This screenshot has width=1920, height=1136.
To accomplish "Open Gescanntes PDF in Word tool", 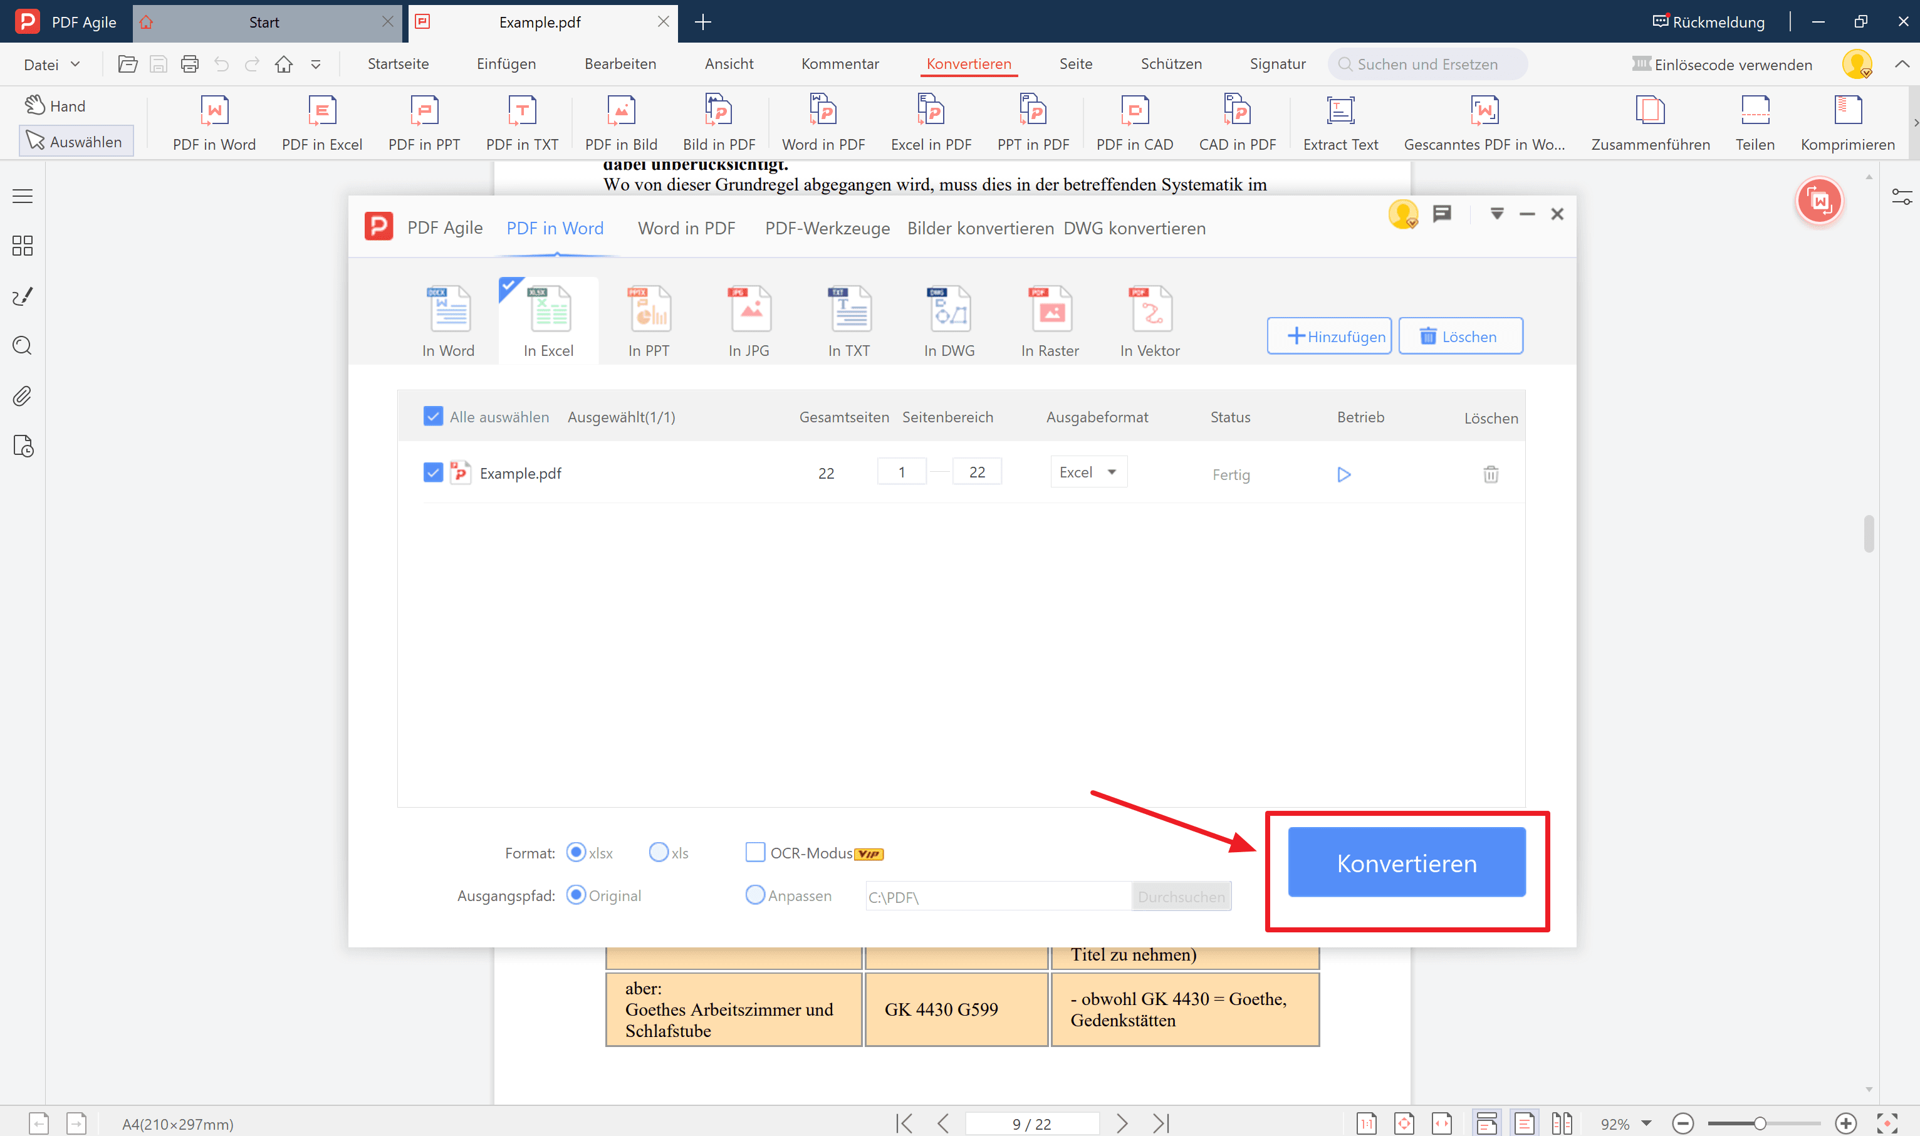I will tap(1484, 122).
